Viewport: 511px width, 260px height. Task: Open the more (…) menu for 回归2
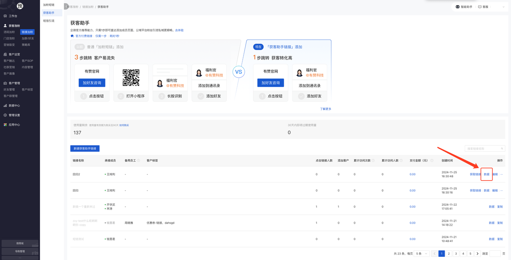click(501, 174)
